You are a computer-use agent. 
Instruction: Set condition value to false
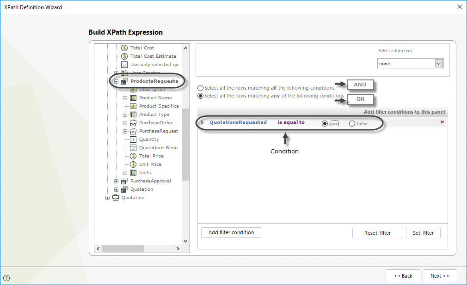point(352,123)
